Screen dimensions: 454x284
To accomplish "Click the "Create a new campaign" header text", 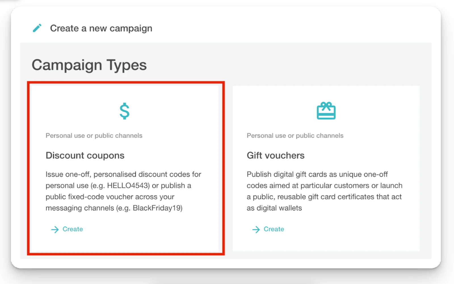I will pos(101,28).
